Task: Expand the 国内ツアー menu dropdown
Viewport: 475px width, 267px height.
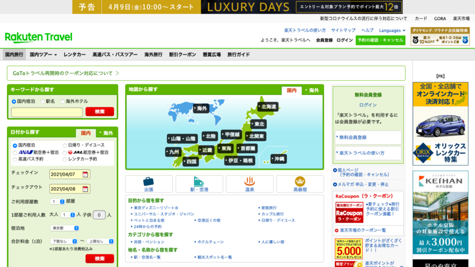Action: 43,55
